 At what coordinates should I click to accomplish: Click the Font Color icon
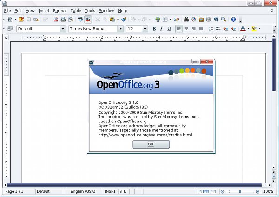pos(243,28)
